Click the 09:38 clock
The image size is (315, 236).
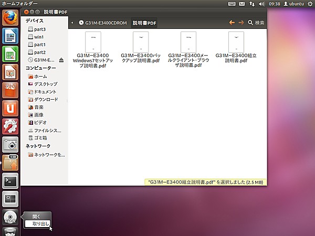click(x=275, y=4)
